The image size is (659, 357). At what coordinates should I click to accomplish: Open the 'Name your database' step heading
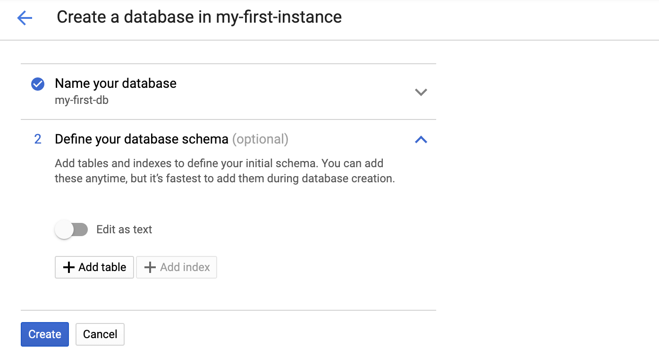116,84
